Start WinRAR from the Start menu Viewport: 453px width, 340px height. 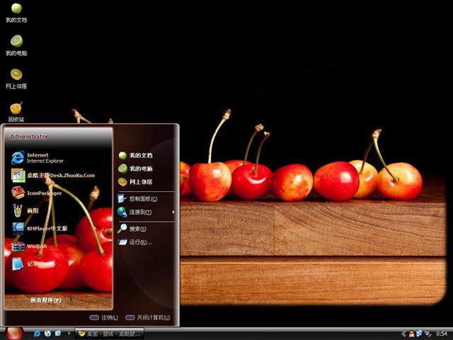pyautogui.click(x=39, y=246)
